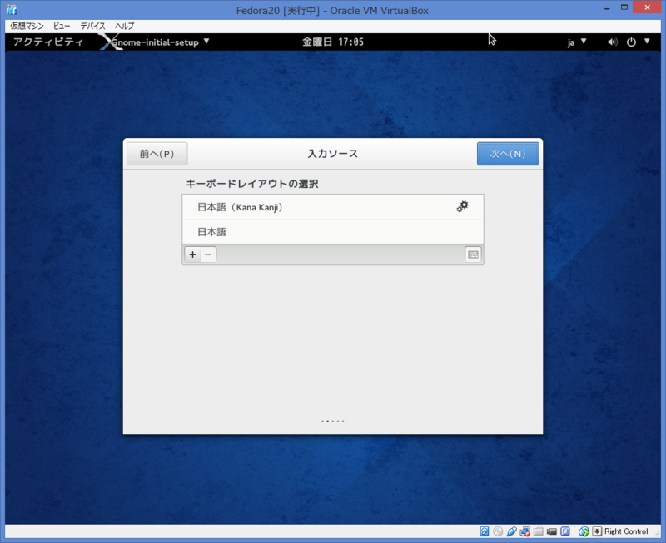Remove selected layout with the minus icon
This screenshot has width=666, height=543.
pos(207,254)
